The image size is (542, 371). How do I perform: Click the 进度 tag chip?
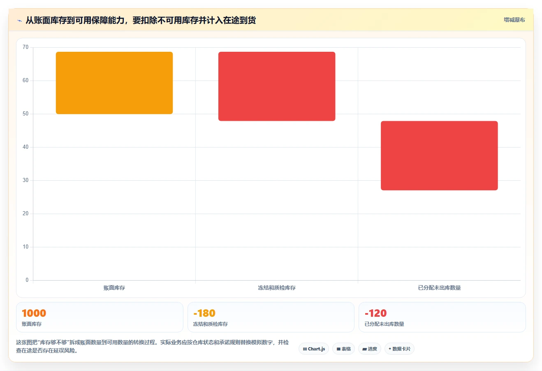370,349
